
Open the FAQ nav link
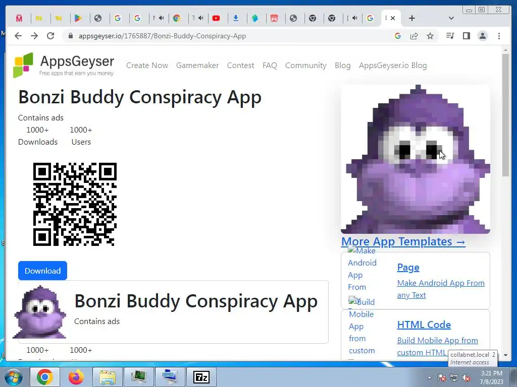[x=270, y=66]
